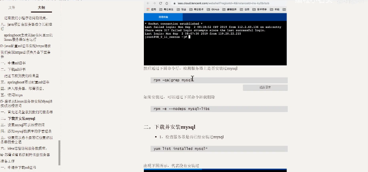Click the terminal screenshot image in the document
Viewport: 368px width, 172px height.
[x=215, y=33]
